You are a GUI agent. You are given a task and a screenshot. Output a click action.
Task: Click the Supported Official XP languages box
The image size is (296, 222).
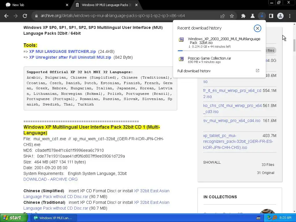point(100,88)
